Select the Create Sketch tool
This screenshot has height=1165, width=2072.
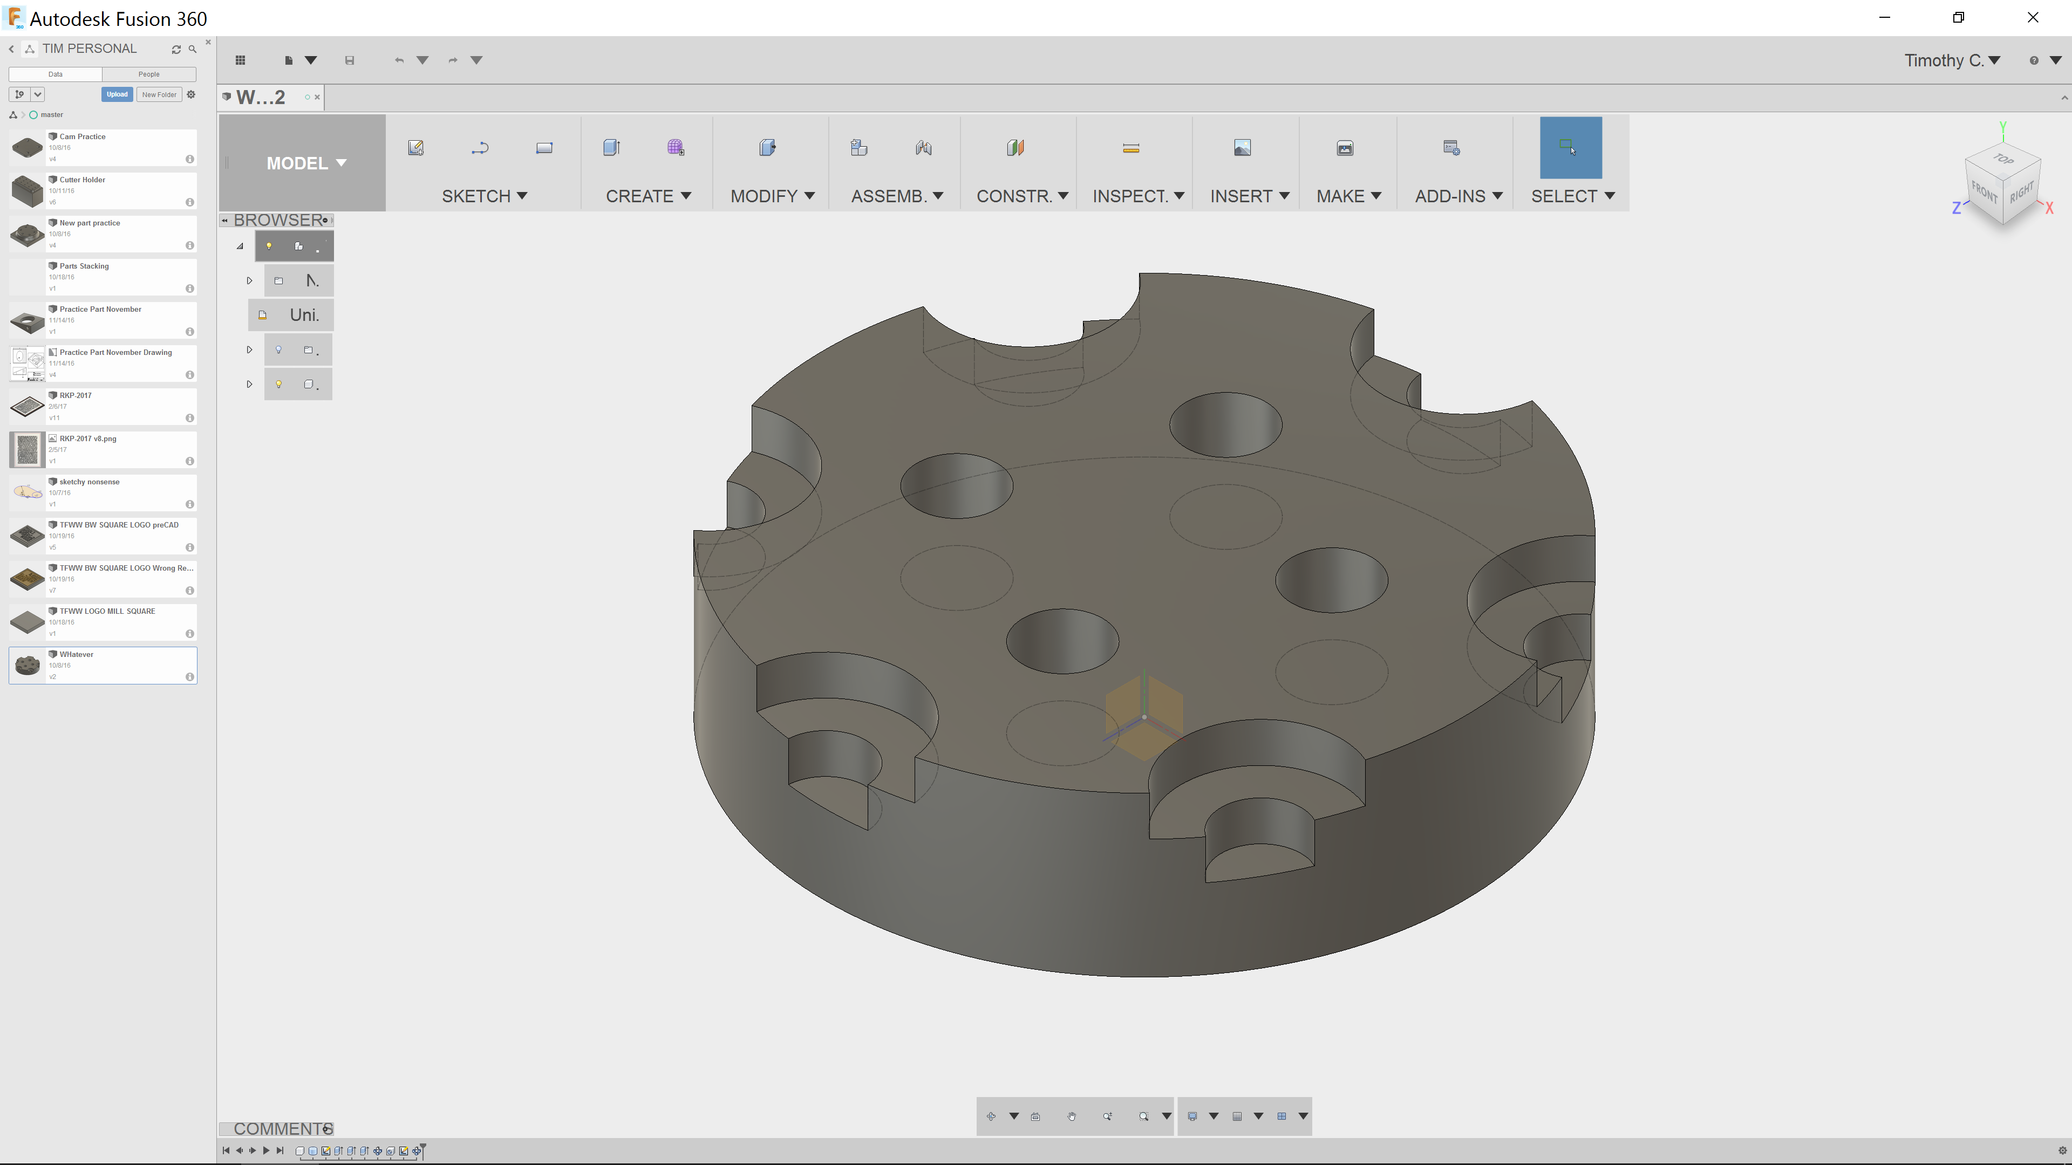(416, 147)
